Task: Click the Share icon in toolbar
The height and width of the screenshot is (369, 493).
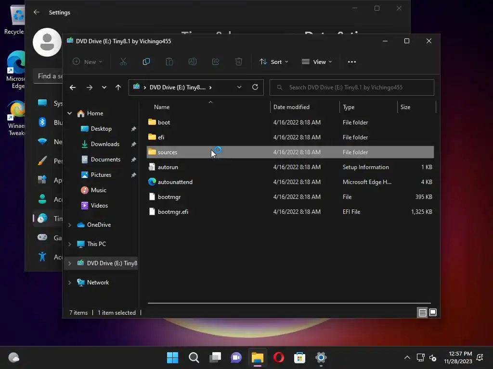Action: (216, 62)
